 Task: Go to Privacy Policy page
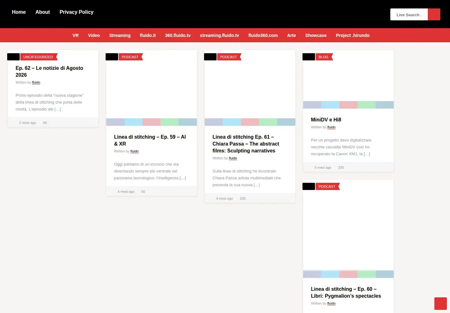[77, 12]
